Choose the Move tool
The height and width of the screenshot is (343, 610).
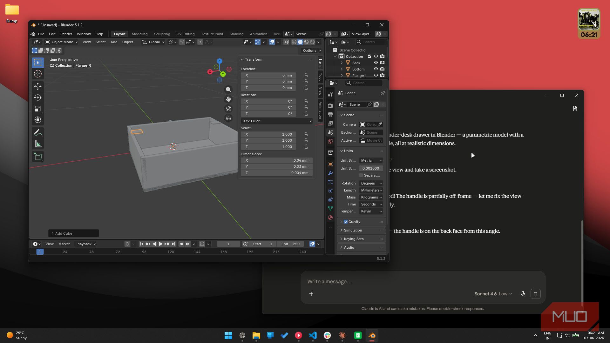pos(38,86)
